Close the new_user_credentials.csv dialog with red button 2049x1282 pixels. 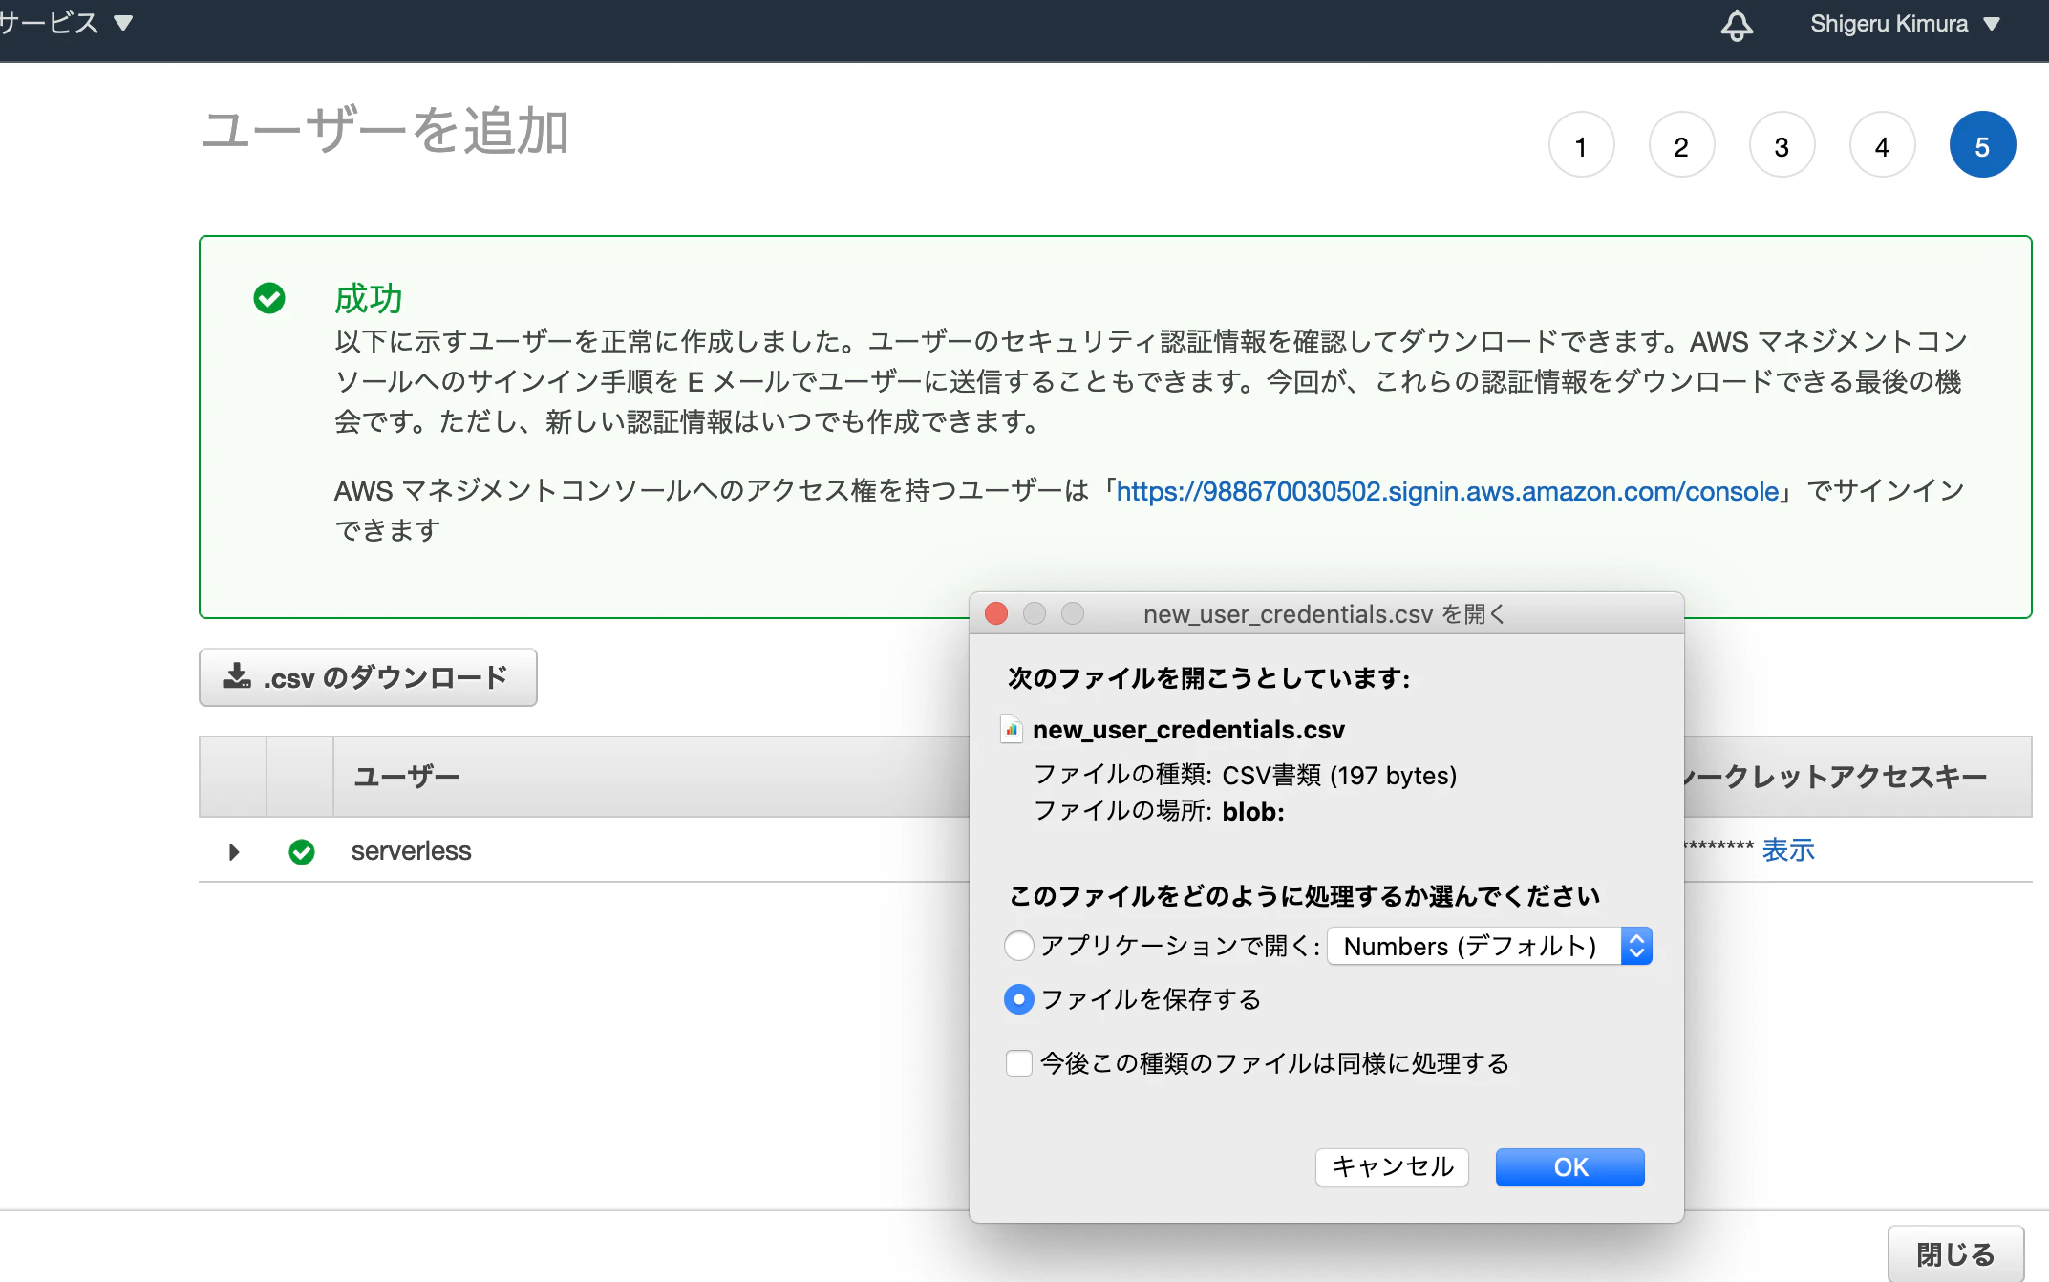tap(996, 613)
